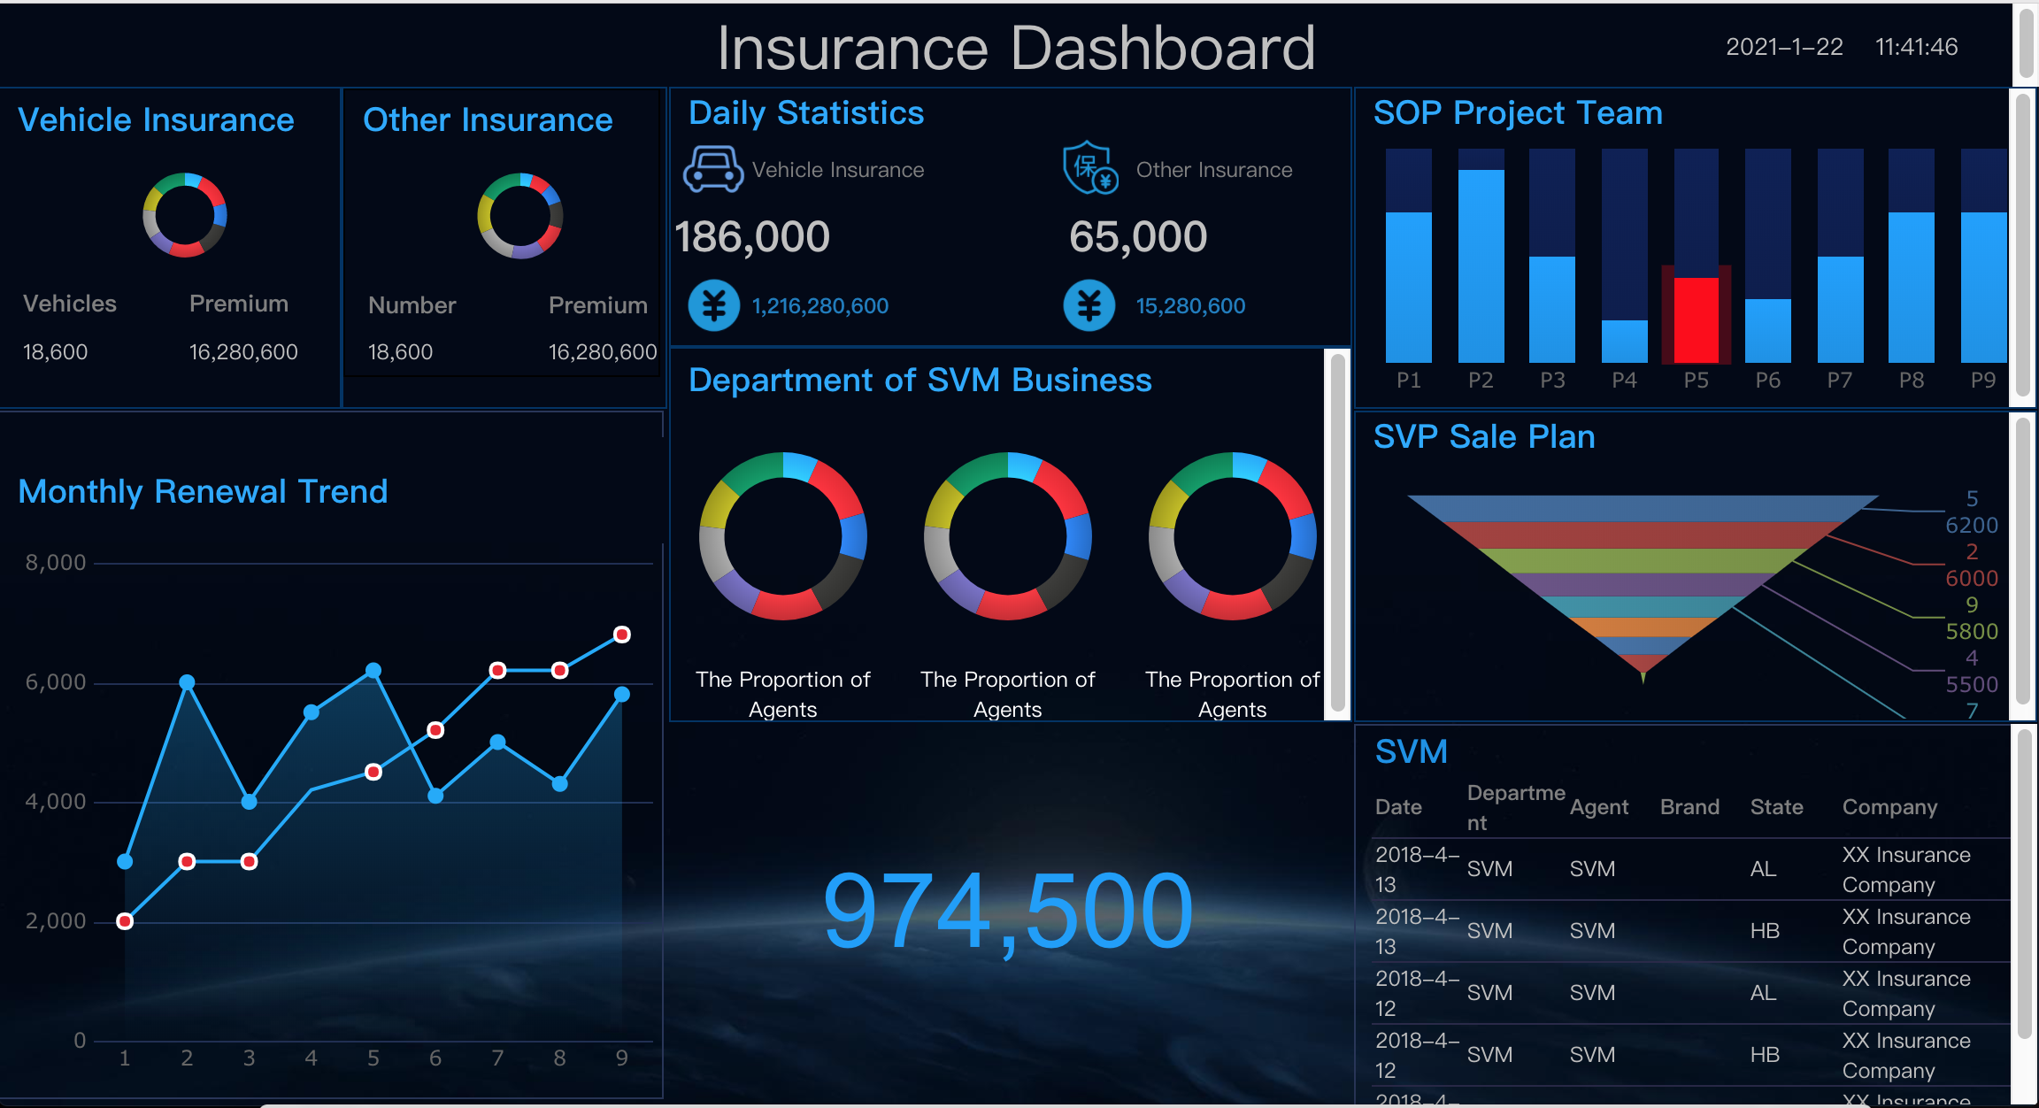Click the Vehicle Insurance donut chart
Screen dimensions: 2039x1108
[x=184, y=215]
